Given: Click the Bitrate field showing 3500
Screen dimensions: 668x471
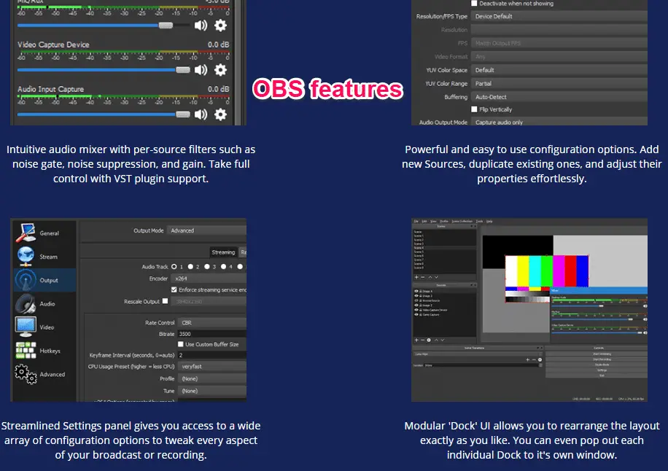Looking at the screenshot, I should tap(212, 334).
